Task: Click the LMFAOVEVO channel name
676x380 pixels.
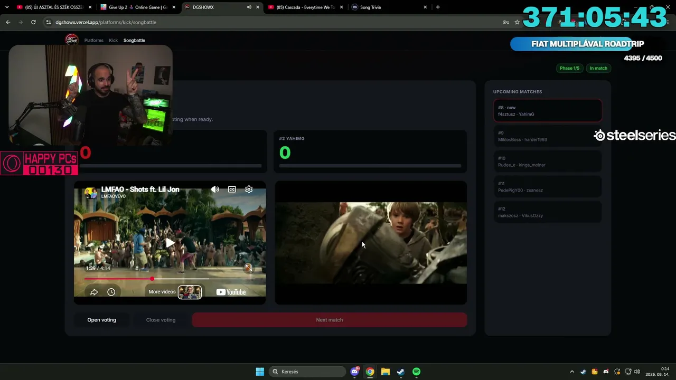Action: [113, 196]
